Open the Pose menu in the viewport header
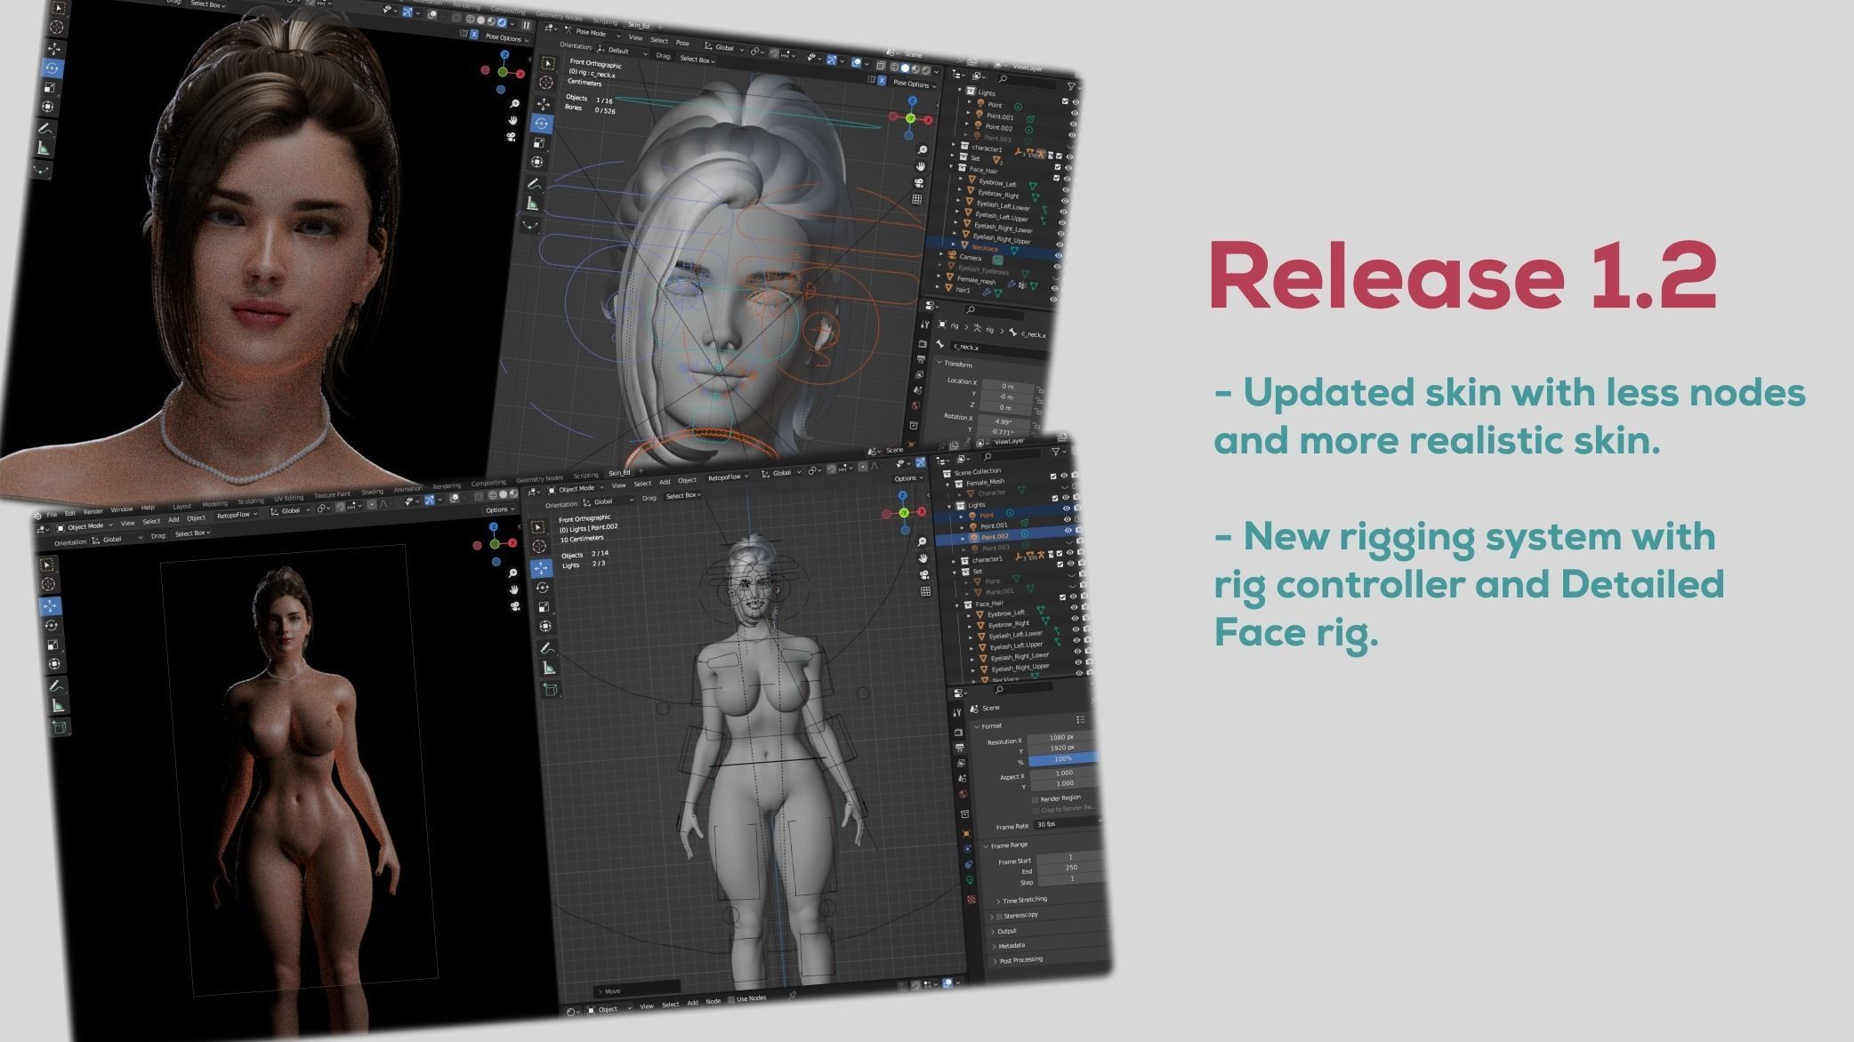Image resolution: width=1854 pixels, height=1042 pixels. point(682,43)
